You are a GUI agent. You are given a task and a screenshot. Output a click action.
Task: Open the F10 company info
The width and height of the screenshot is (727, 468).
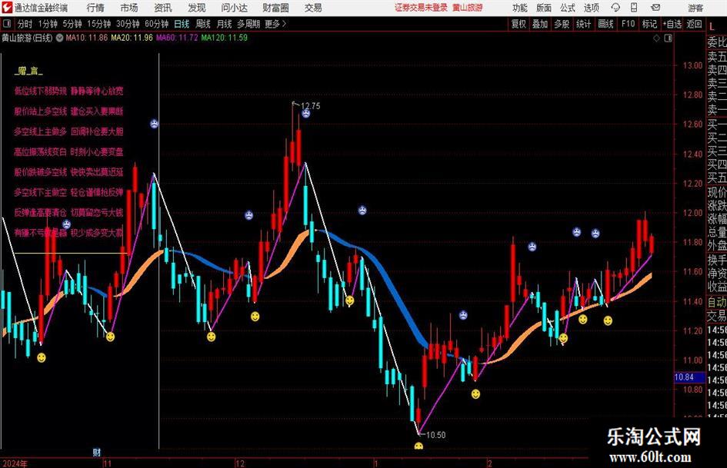tap(628, 24)
